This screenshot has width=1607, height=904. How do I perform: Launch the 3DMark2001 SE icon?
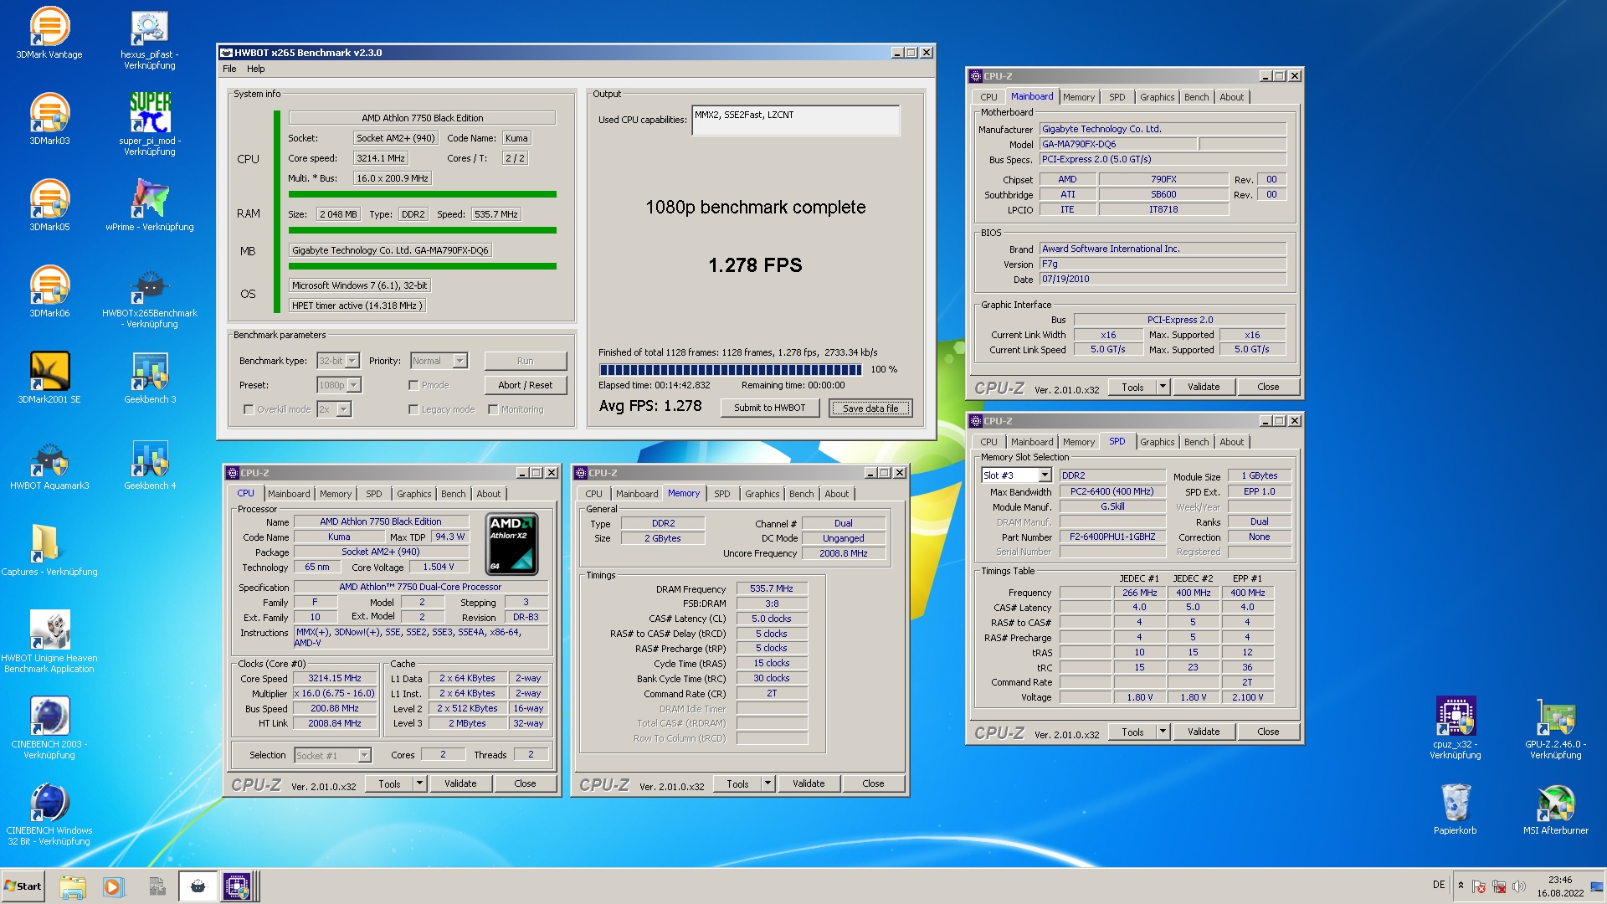(49, 378)
